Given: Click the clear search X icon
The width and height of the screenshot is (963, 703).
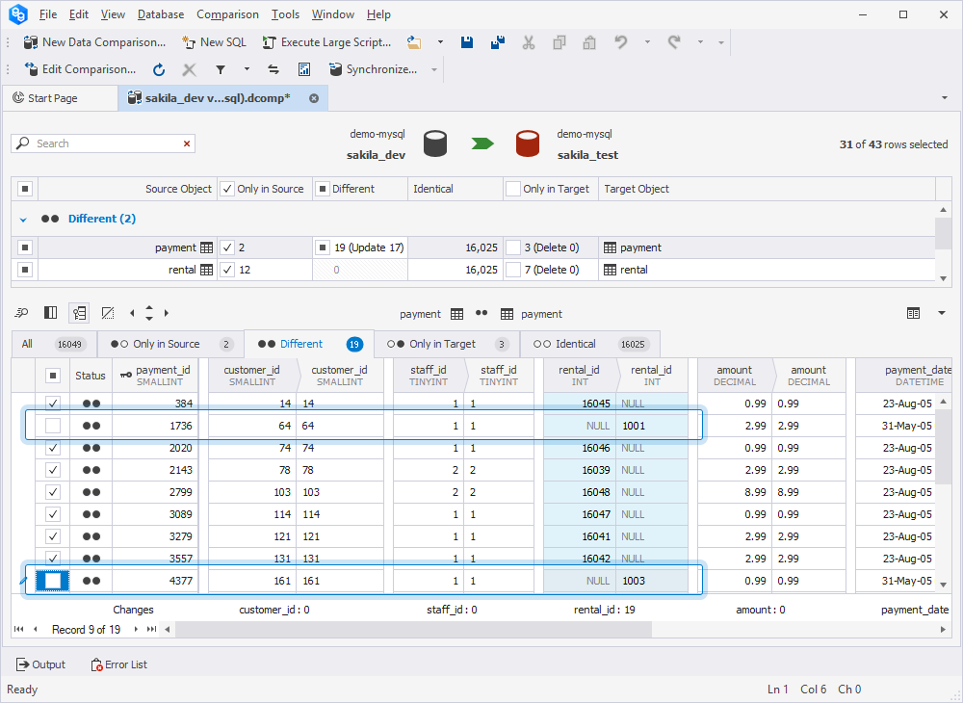Looking at the screenshot, I should (x=187, y=143).
